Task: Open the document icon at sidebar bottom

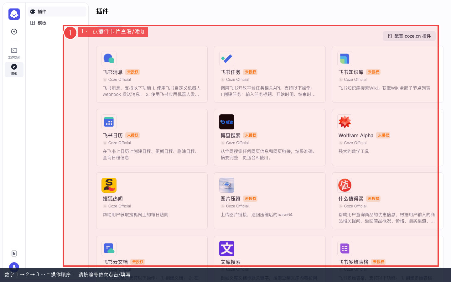Action: pos(14,253)
